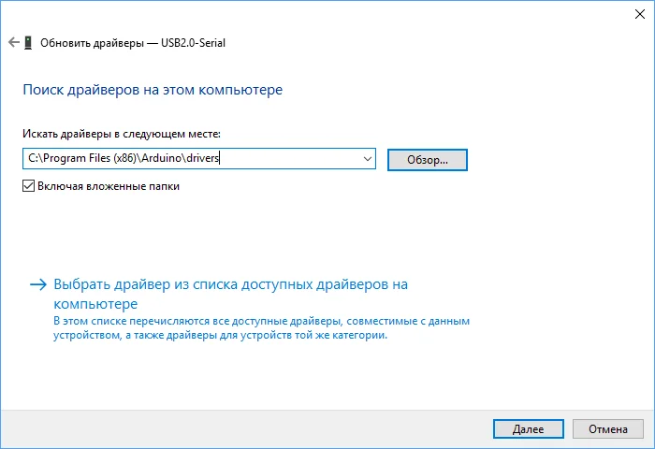The image size is (655, 449).
Task: Toggle the 'Включая вложенные папки' checkbox
Action: click(27, 186)
